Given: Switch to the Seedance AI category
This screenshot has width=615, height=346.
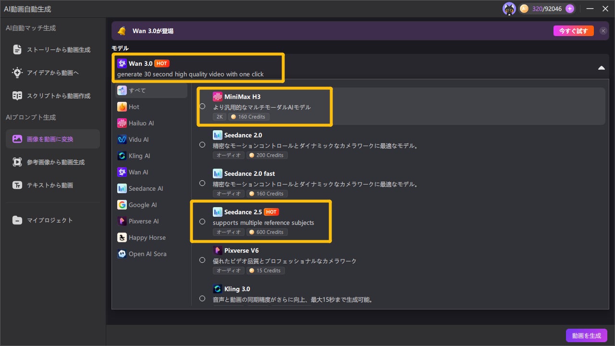Looking at the screenshot, I should tap(151, 188).
